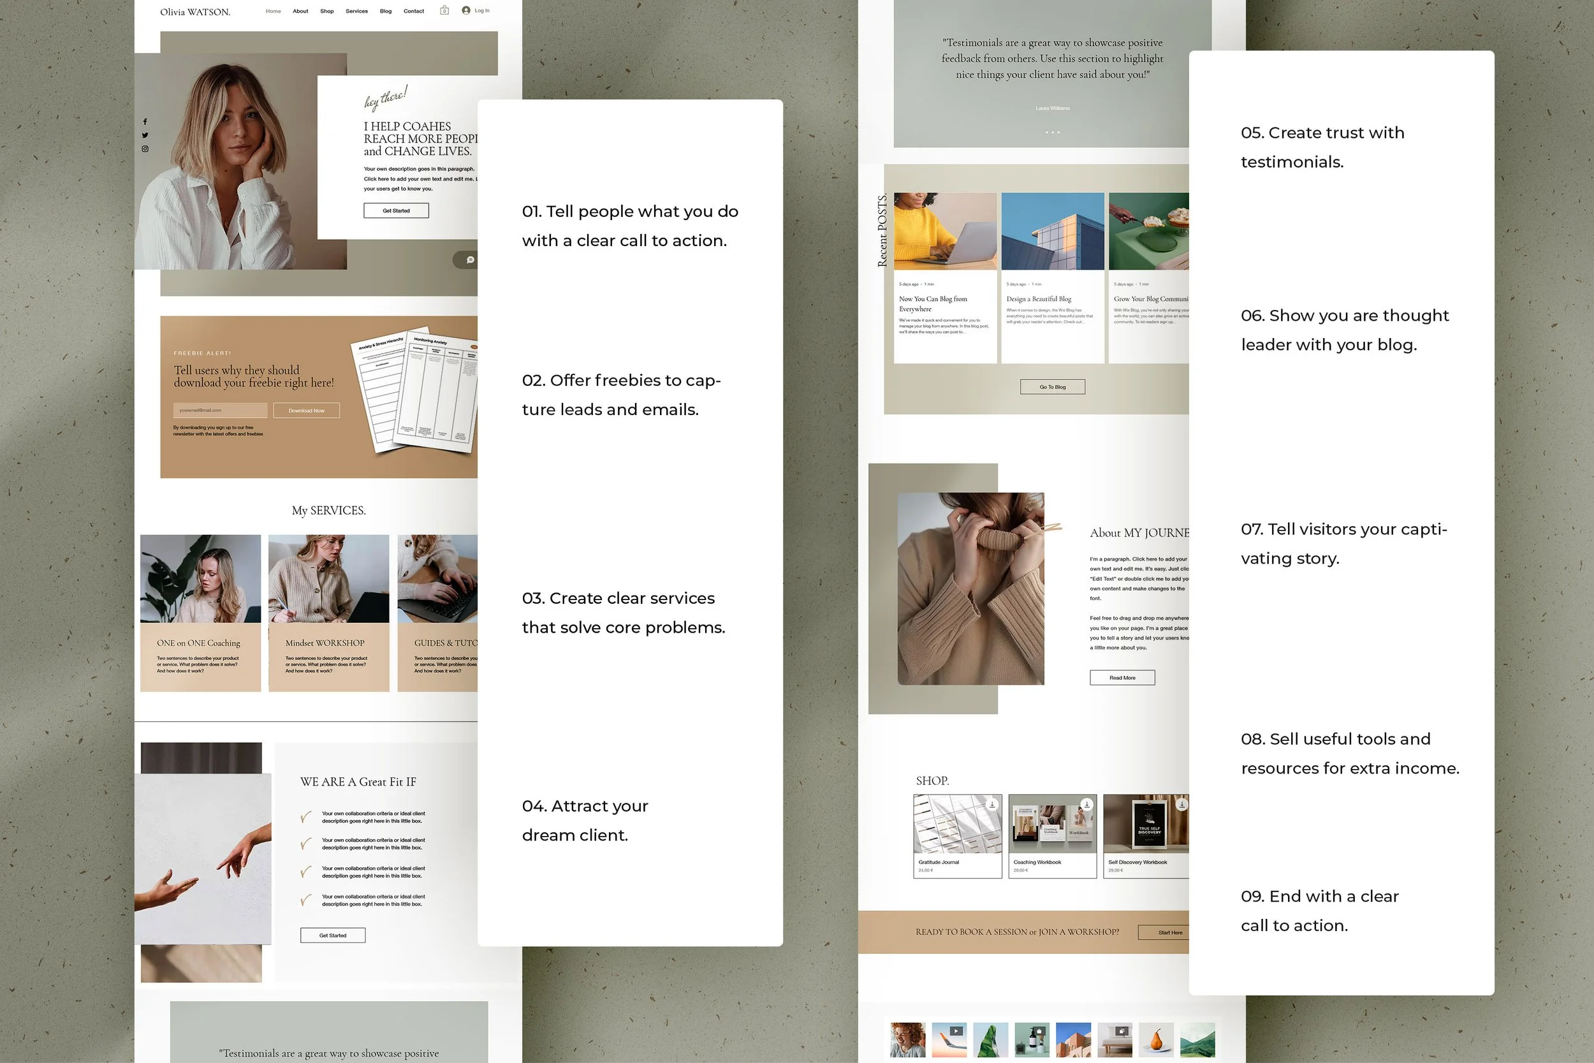Open the Shop menu item
This screenshot has height=1063, width=1594.
(326, 11)
